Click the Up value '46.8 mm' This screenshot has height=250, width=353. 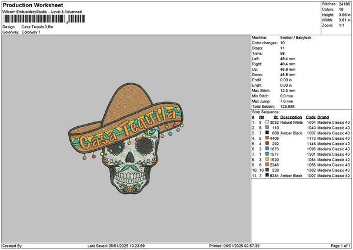click(x=288, y=70)
